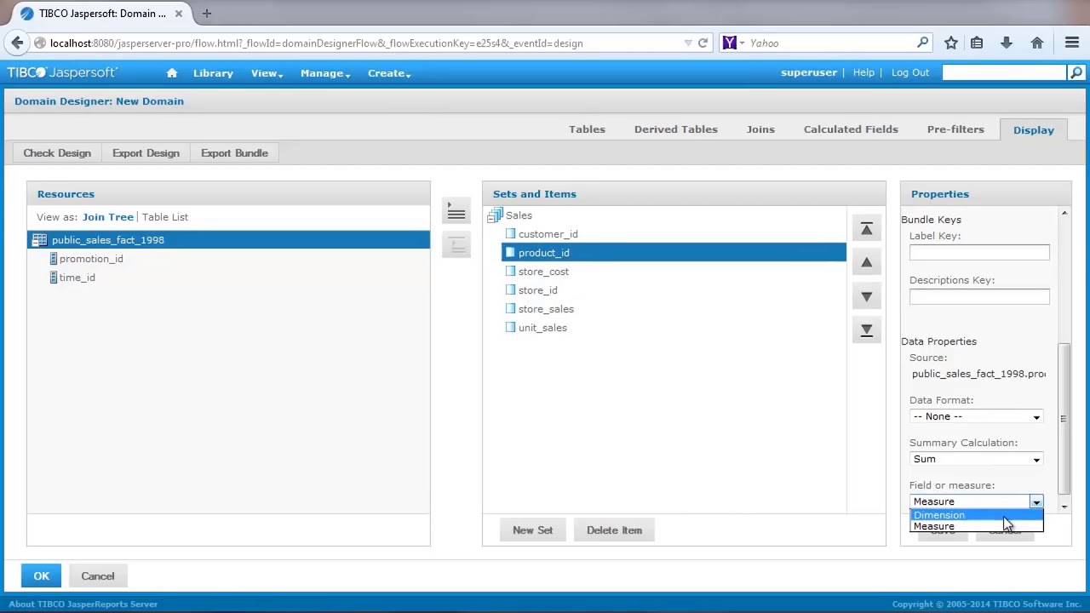Move item to bottom of list
This screenshot has width=1090, height=613.
[866, 330]
